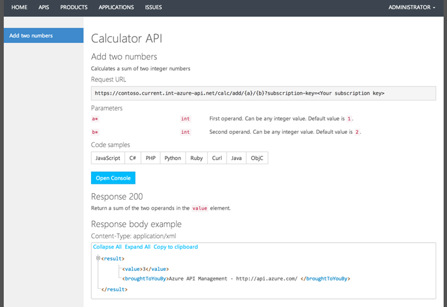Screen dimensions: 447x307
Task: Show the JavaScript code sample
Action: (108, 158)
